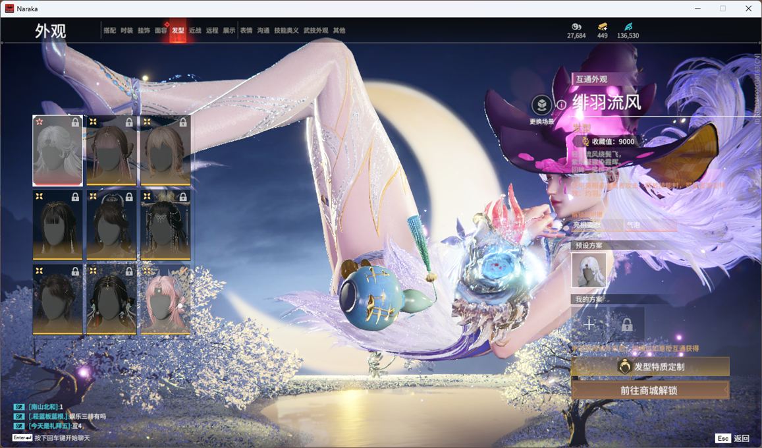This screenshot has height=448, width=762.
Task: Click the 27,684 currency amount
Action: point(576,36)
